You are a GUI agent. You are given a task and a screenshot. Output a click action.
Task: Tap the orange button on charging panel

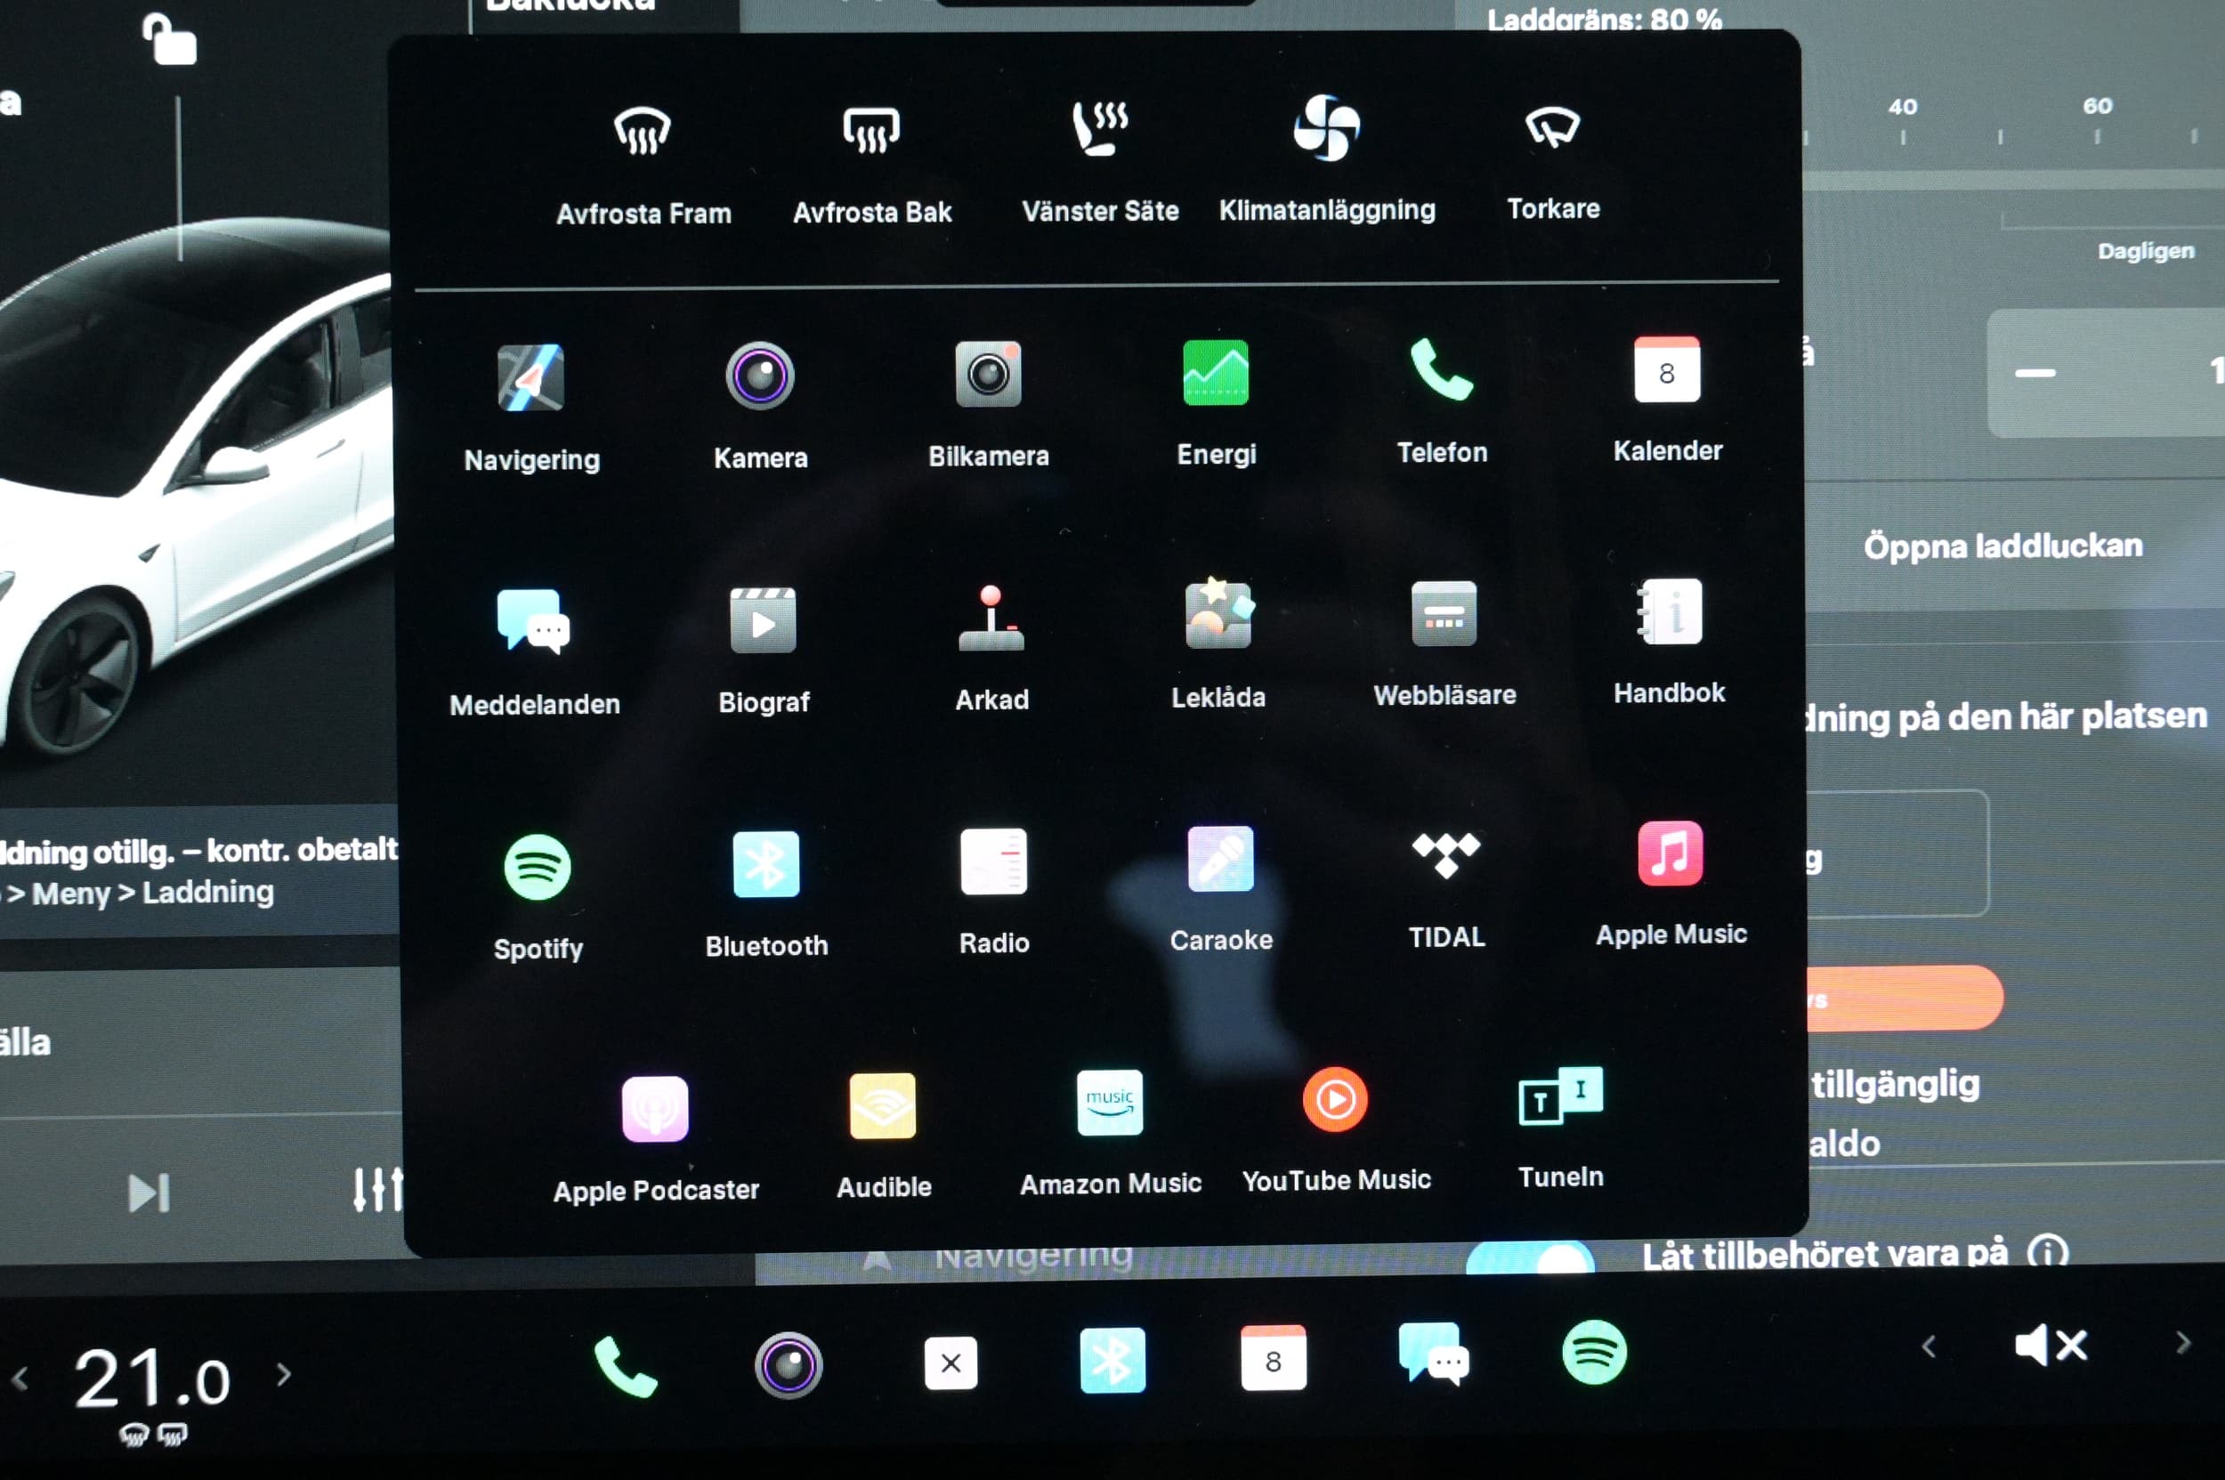[x=1904, y=998]
